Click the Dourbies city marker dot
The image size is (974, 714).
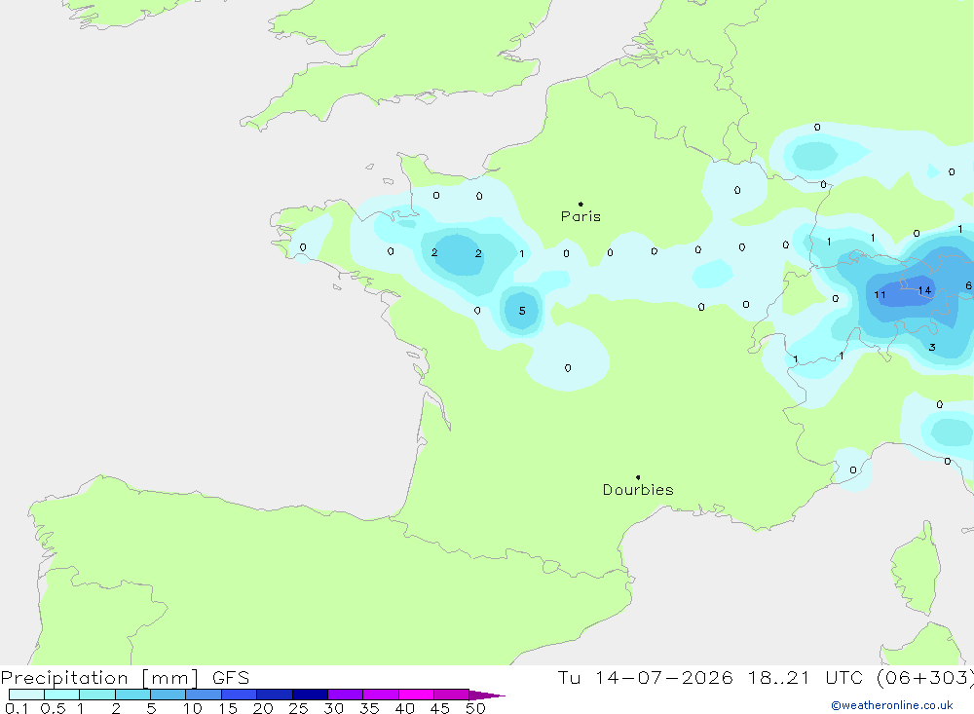(638, 477)
